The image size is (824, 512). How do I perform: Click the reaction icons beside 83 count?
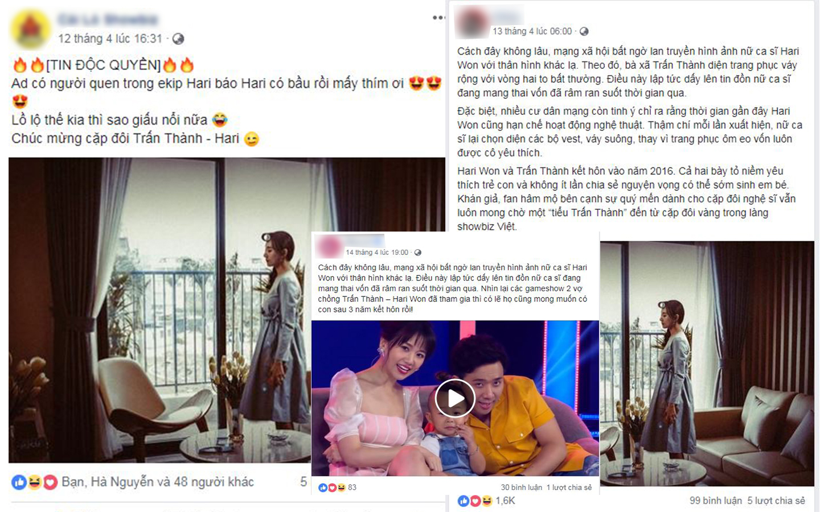332,488
